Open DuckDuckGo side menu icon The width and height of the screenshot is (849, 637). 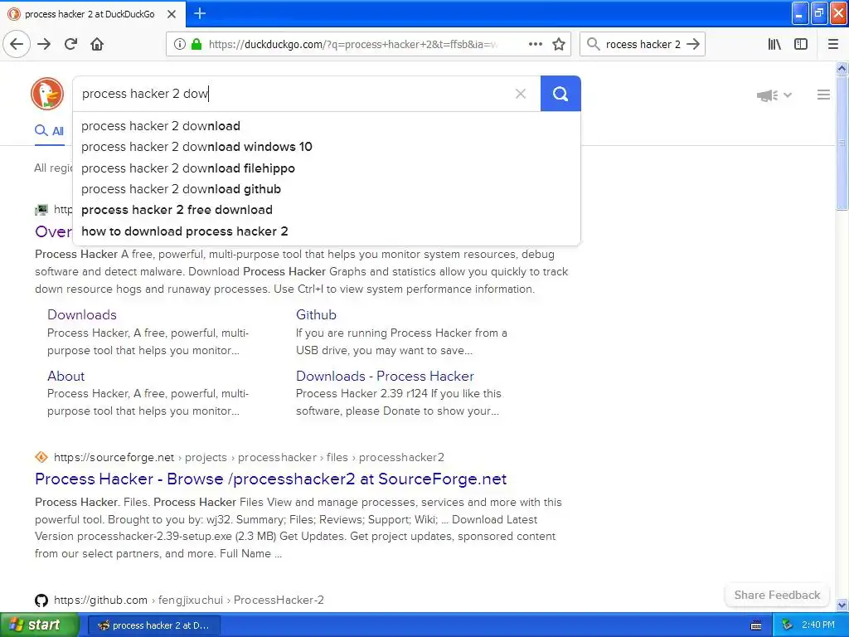click(x=823, y=95)
